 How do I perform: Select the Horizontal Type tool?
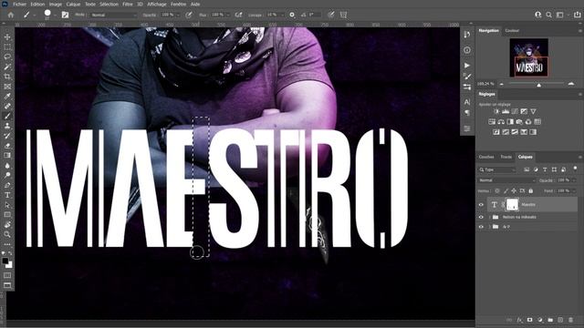click(7, 195)
